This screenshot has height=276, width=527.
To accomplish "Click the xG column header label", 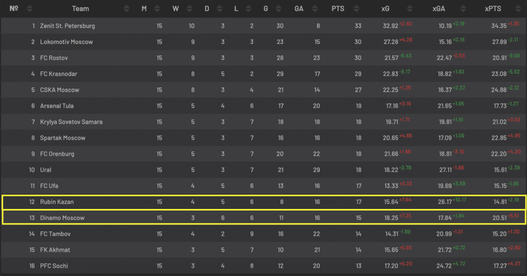I will point(386,9).
